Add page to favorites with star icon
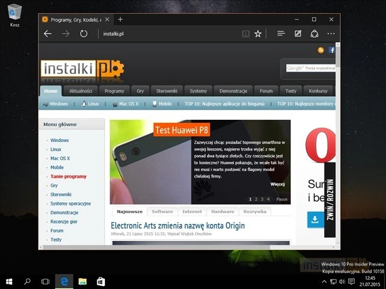 [x=258, y=34]
